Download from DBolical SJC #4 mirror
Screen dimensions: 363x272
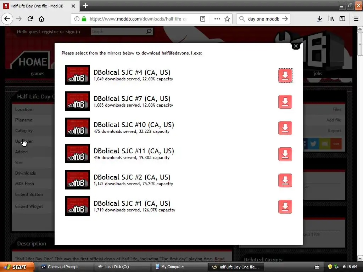point(285,75)
